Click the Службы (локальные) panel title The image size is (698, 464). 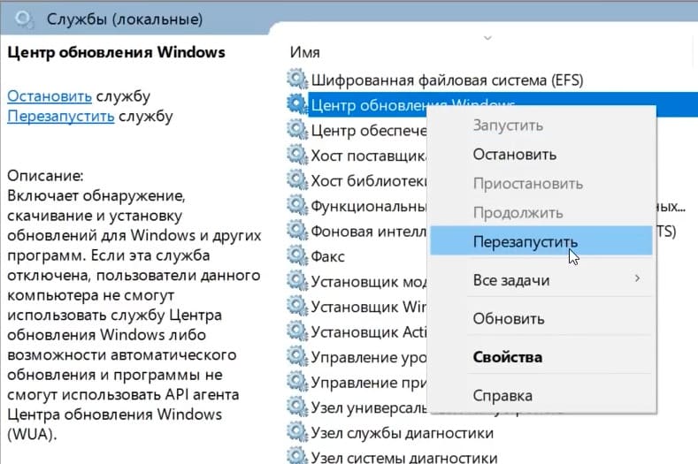tap(125, 19)
